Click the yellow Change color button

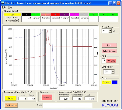(106, 82)
